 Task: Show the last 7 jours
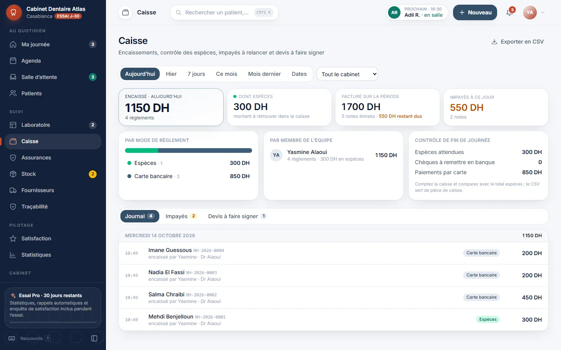coord(196,74)
